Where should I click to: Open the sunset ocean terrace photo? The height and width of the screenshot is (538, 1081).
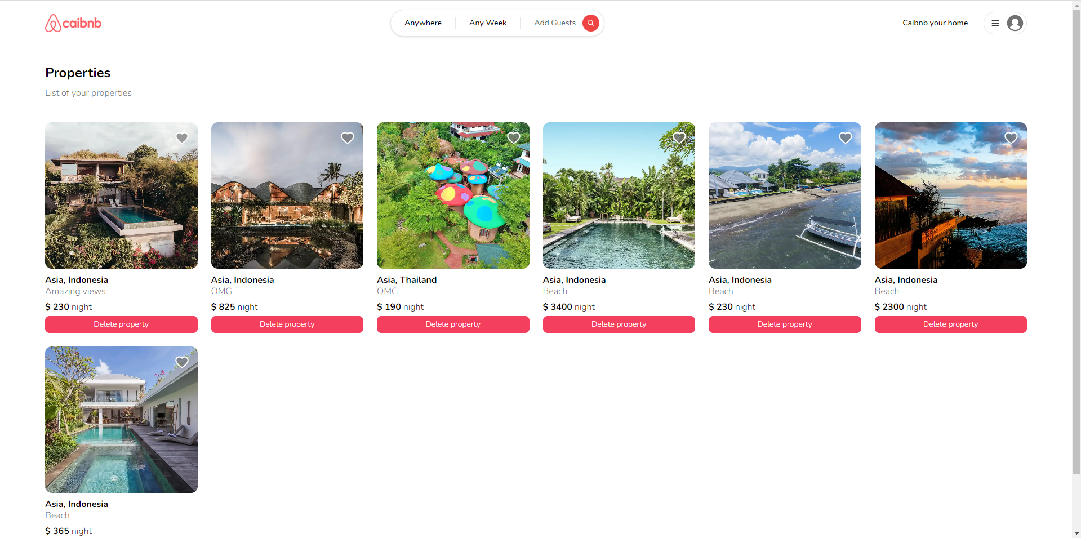point(951,195)
